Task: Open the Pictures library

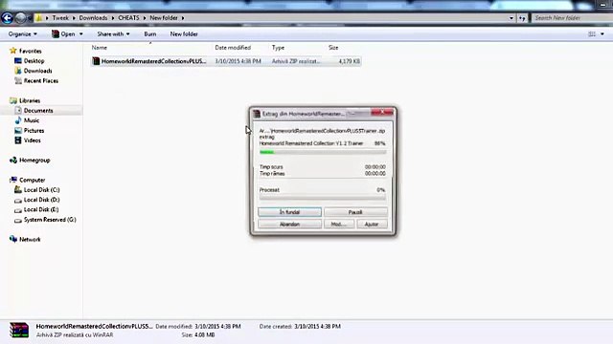Action: tap(34, 131)
